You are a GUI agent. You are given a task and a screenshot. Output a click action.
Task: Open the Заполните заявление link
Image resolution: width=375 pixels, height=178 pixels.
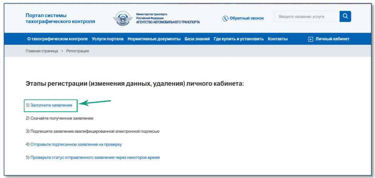[x=51, y=105]
